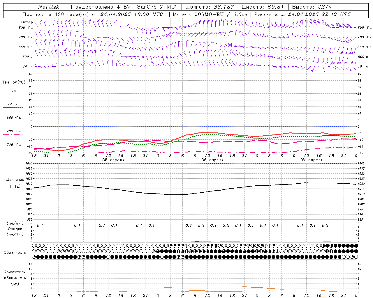The width and height of the screenshot is (373, 298).
Task: Select the 700 гПа entry in temperature legend
Action: click(x=14, y=131)
